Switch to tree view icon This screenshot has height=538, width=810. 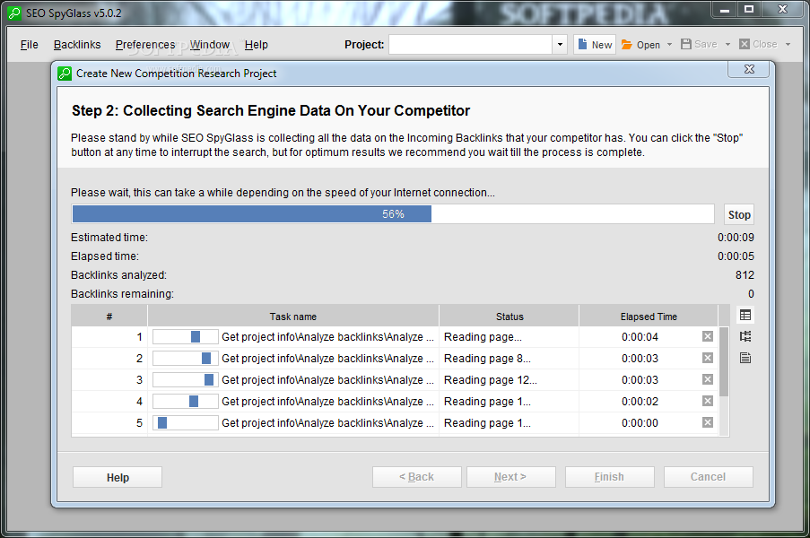(x=745, y=336)
